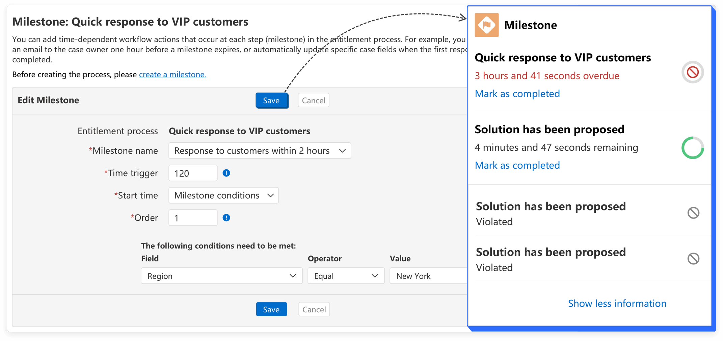This screenshot has height=341, width=723.
Task: Click the first gray Violated status icon
Action: [x=693, y=213]
